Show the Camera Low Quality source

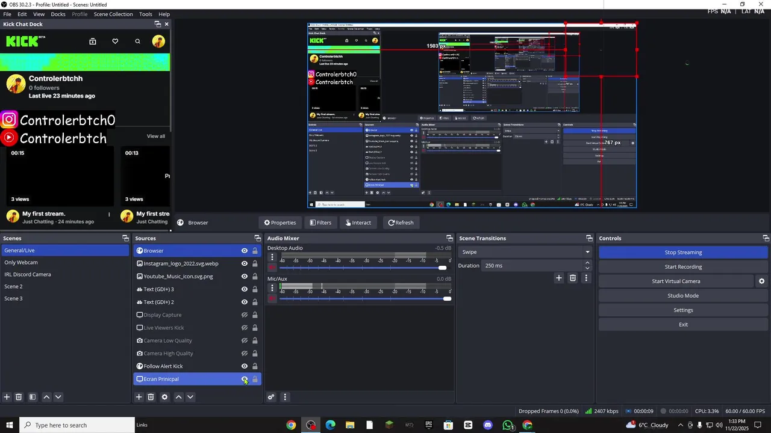245,340
